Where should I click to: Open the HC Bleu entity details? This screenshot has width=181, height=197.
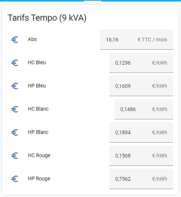(x=37, y=63)
